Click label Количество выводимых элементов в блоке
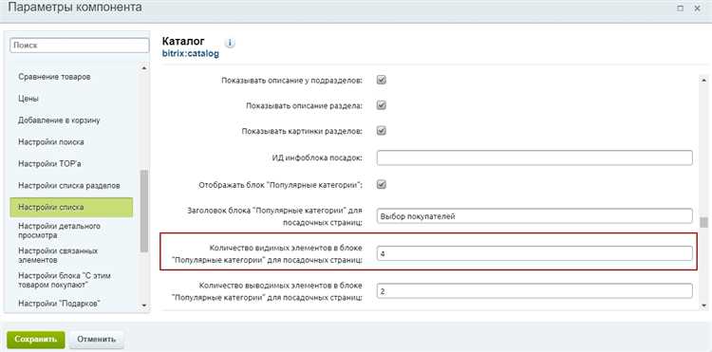 pyautogui.click(x=268, y=291)
